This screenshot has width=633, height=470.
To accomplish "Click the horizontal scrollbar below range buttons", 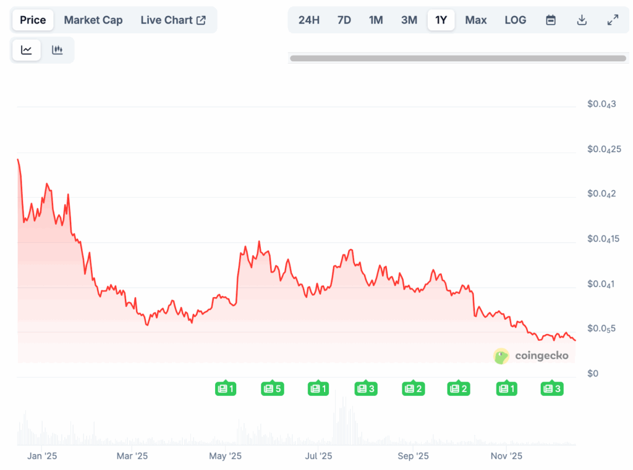I will coord(457,58).
